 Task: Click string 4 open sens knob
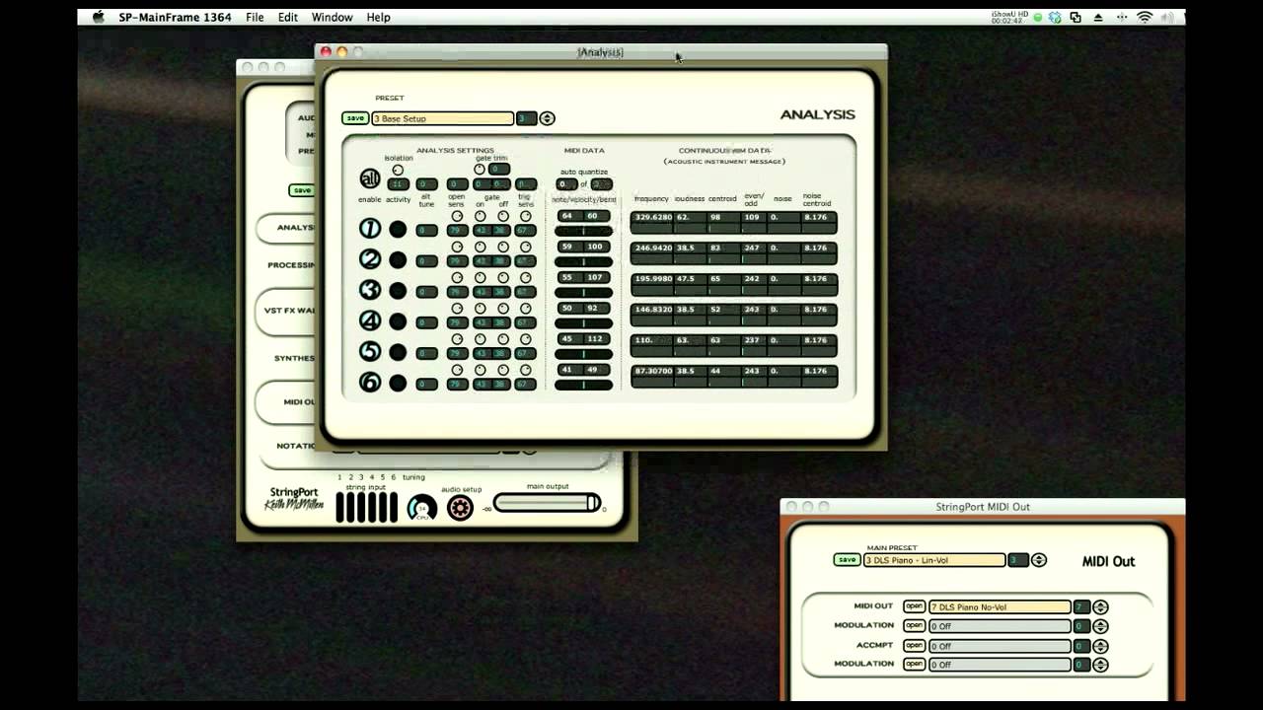pyautogui.click(x=457, y=308)
